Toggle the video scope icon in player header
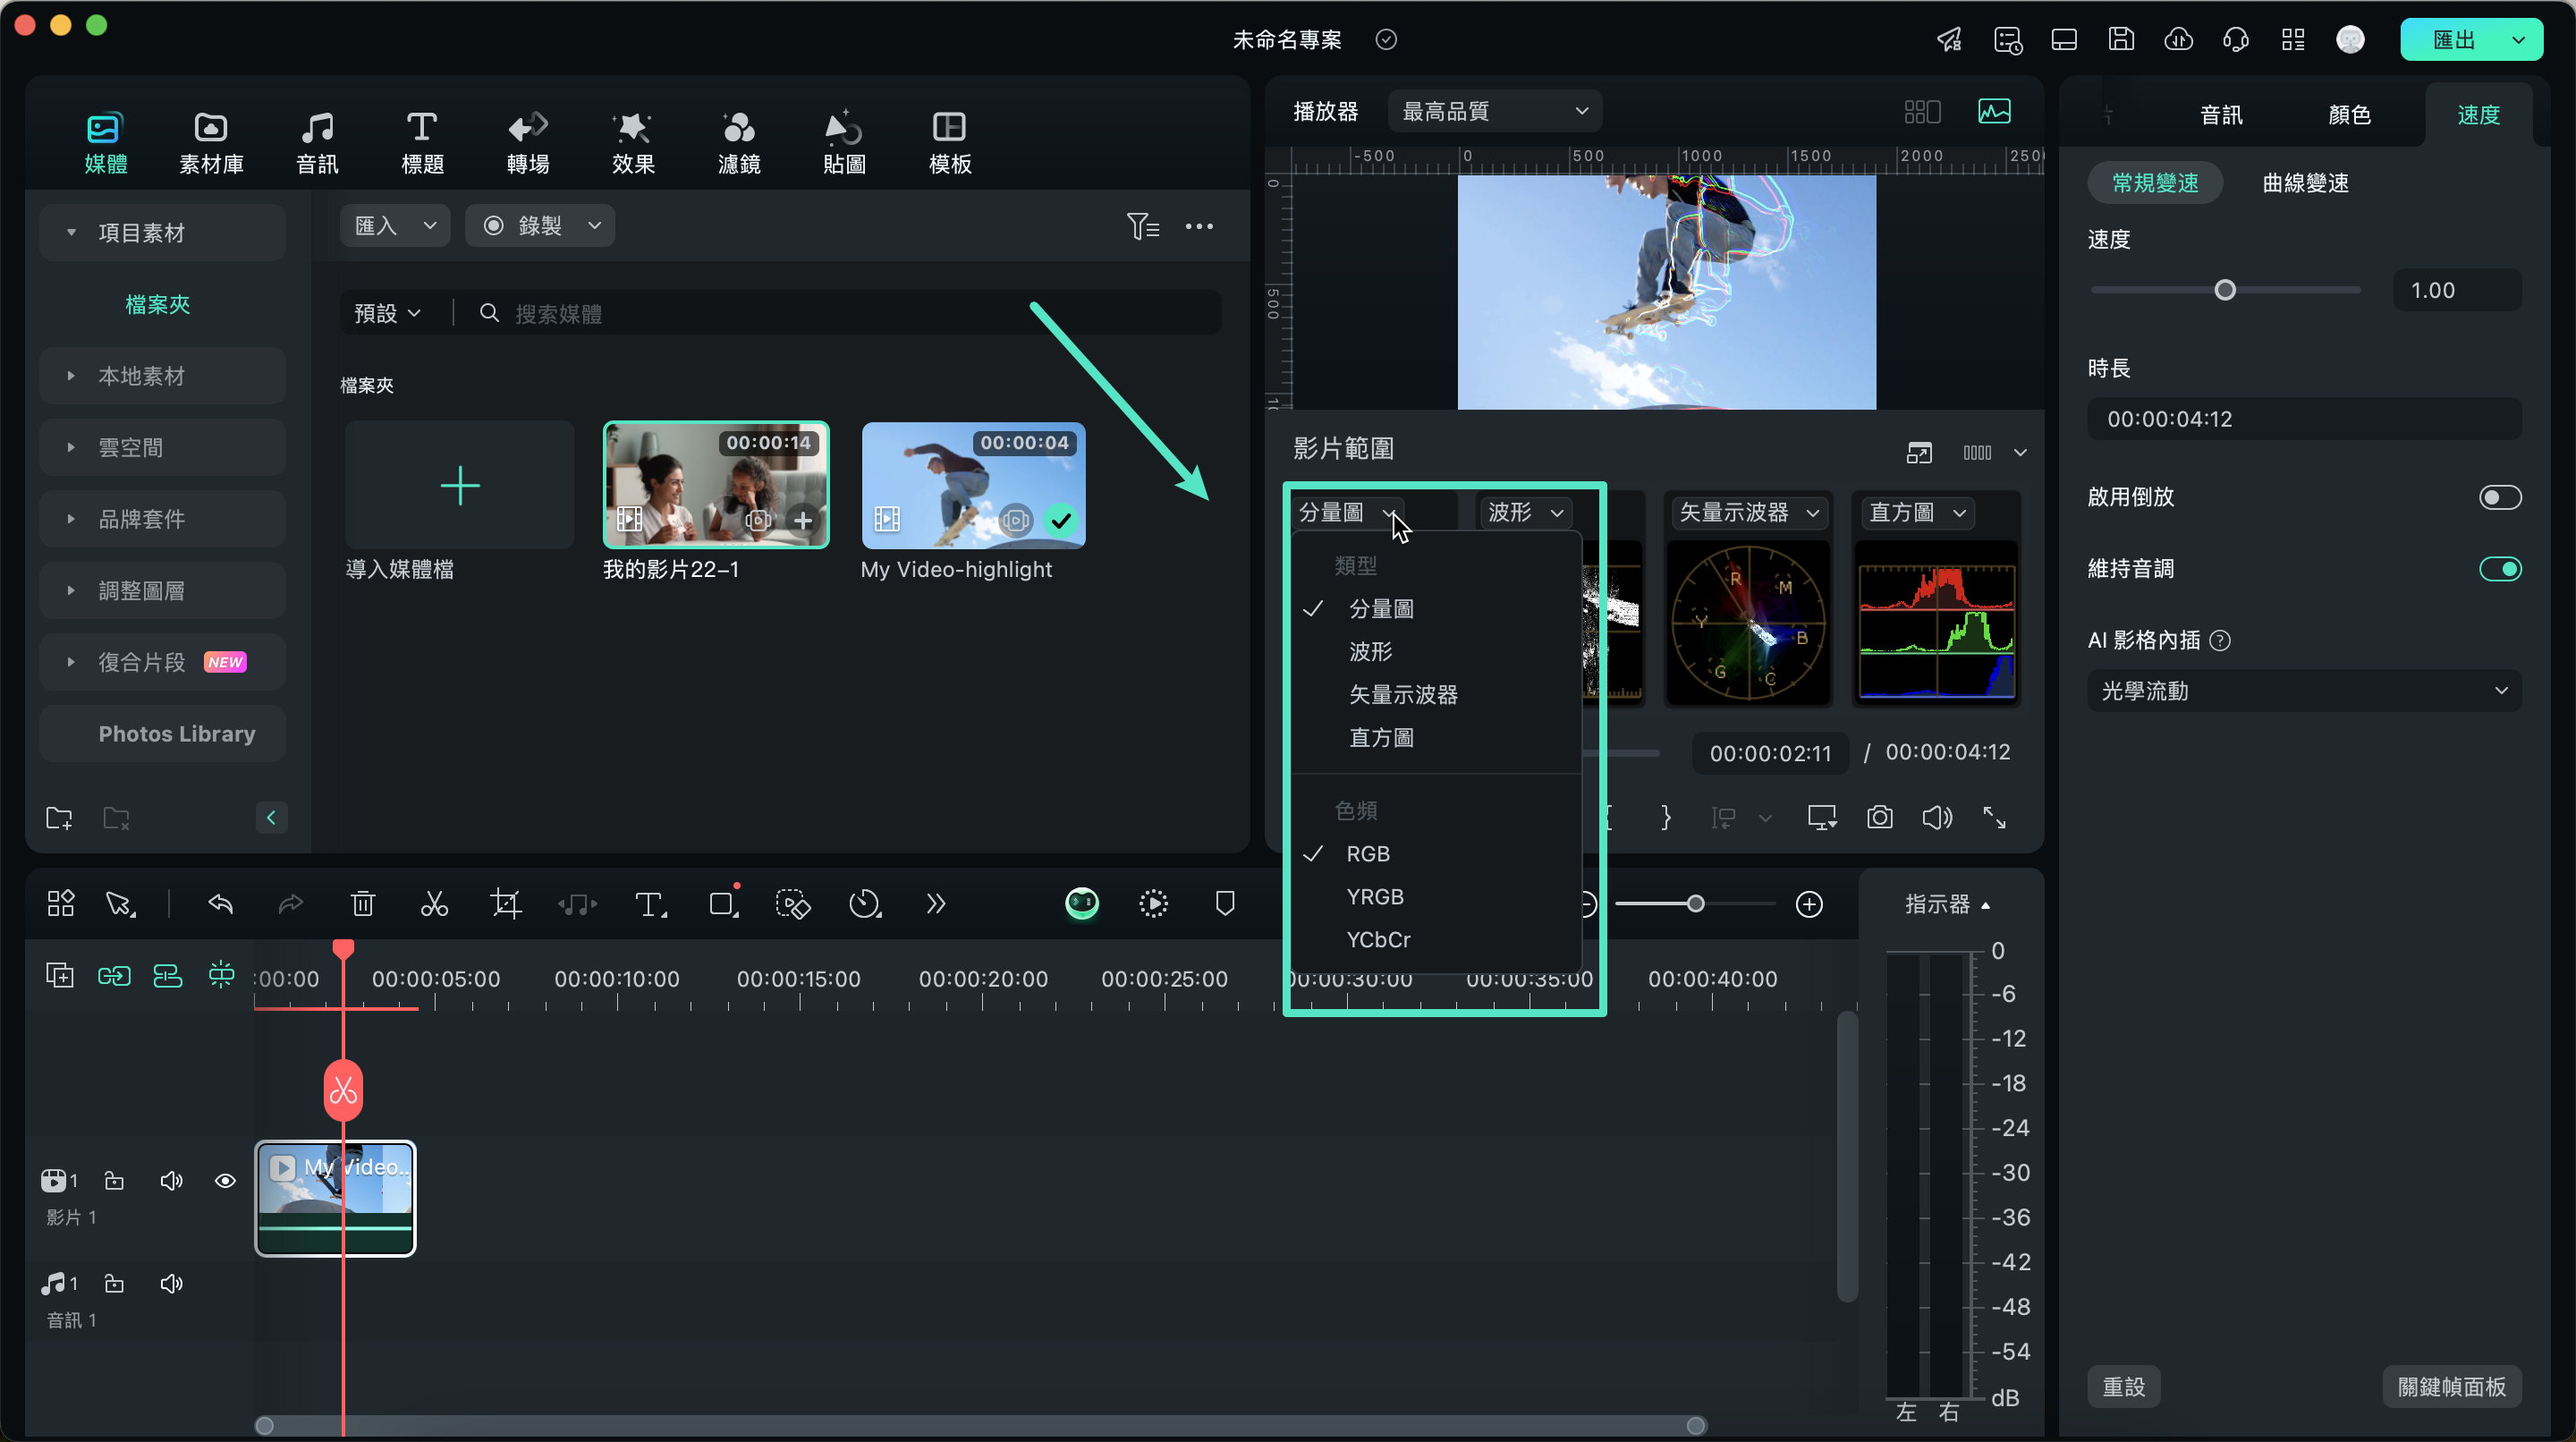The image size is (2576, 1442). point(1994,111)
